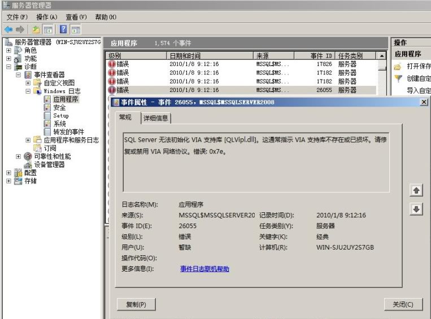Click the computer name WIN-SJU2UY2S7GB value
The width and height of the screenshot is (431, 319).
point(345,247)
